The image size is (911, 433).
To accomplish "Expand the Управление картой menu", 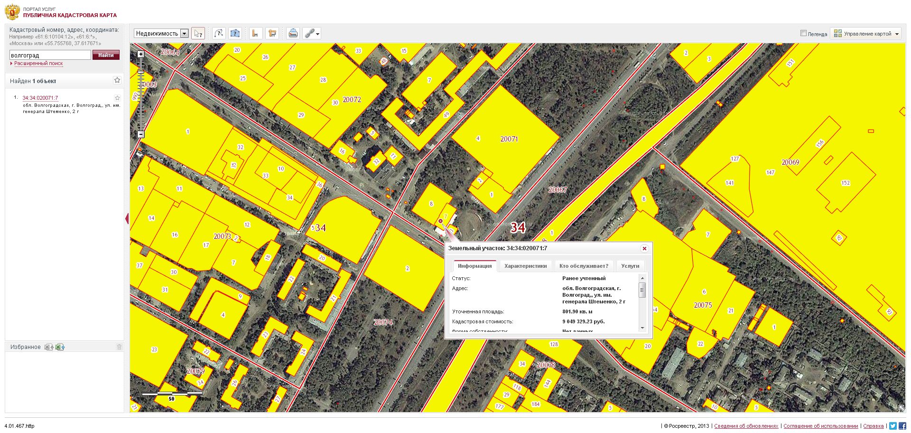I will (x=866, y=34).
